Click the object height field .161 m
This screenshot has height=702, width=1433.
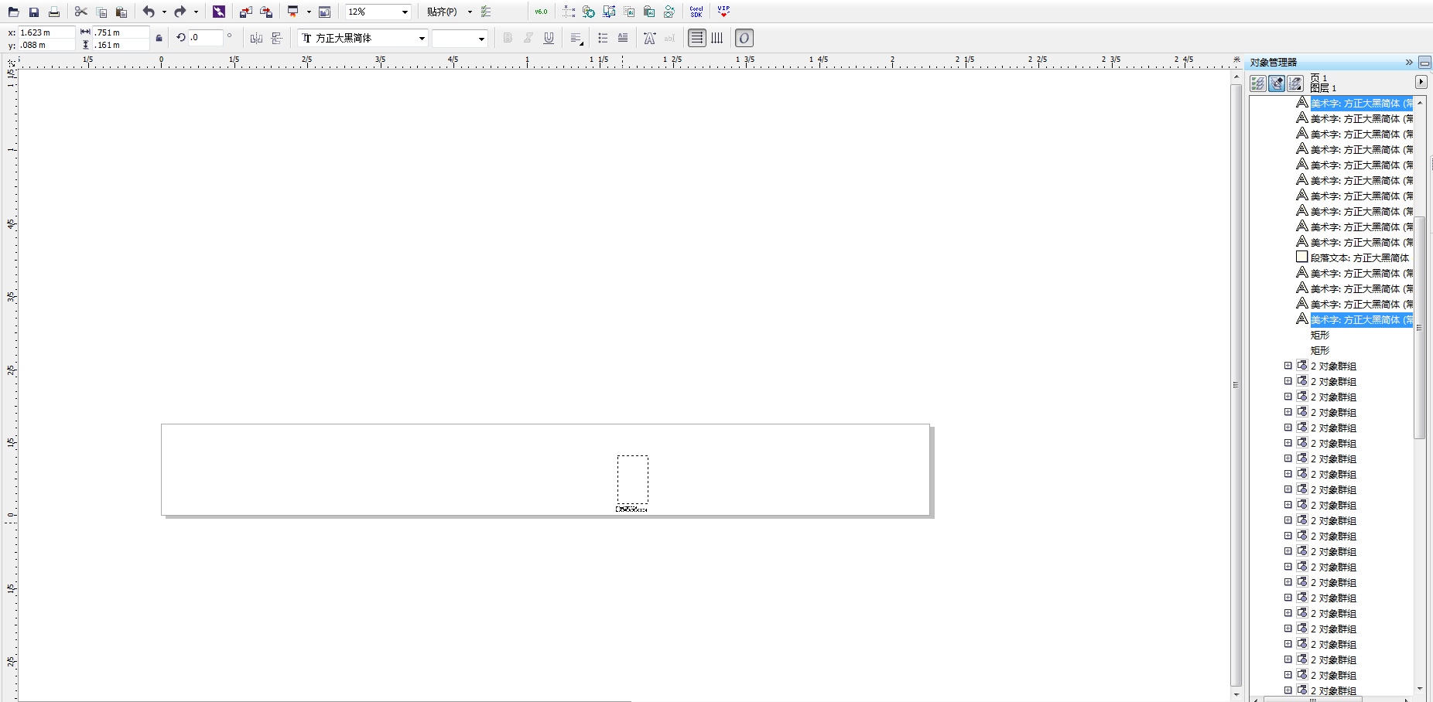tap(121, 45)
